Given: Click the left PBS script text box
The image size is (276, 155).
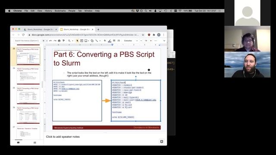Looking at the screenshot, I should pyautogui.click(x=77, y=101).
